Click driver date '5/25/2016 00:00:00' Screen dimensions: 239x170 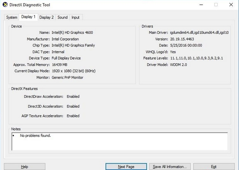[x=186, y=46]
